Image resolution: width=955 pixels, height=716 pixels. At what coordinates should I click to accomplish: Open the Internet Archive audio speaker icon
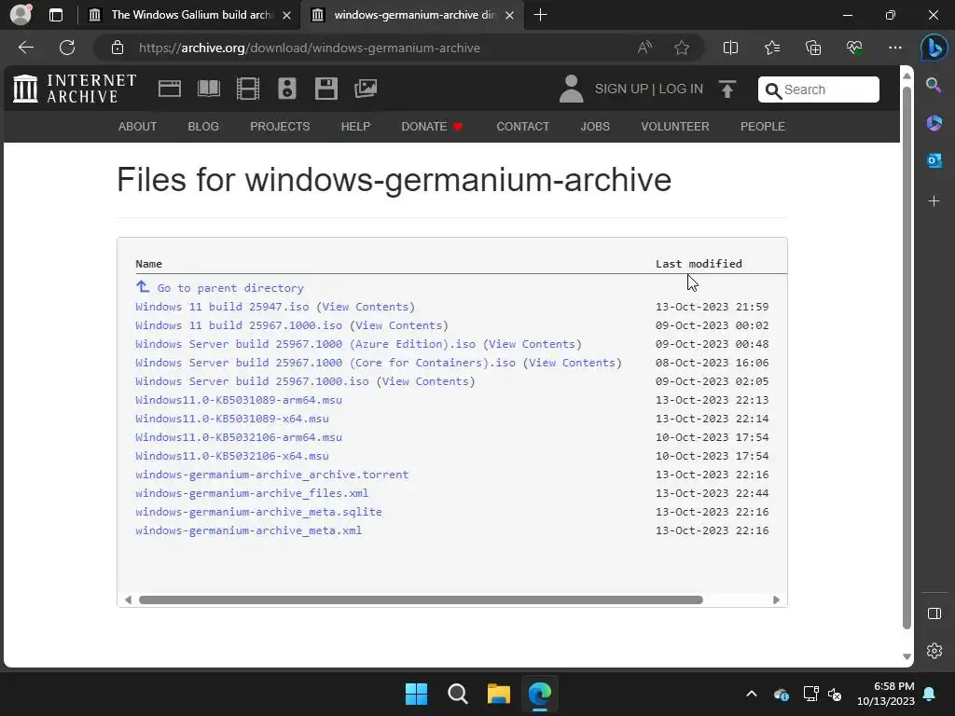click(287, 89)
